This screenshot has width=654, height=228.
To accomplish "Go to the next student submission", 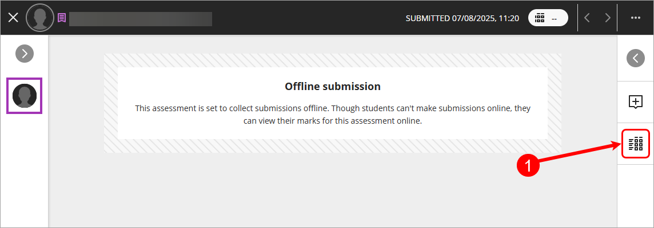I will click(x=607, y=18).
